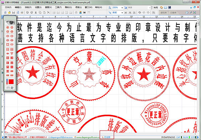Open the 帮助(H) menu
The image size is (201, 140).
(98, 7)
